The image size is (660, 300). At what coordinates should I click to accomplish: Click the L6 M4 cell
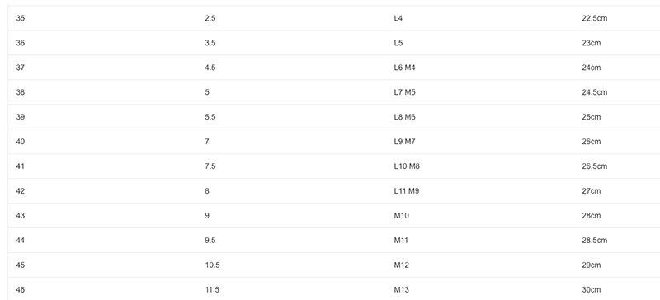pyautogui.click(x=404, y=68)
